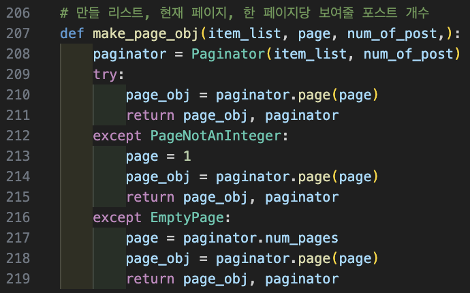This screenshot has width=470, height=293.
Task: Click 'num_pages' attribute on line 217
Action: (302, 238)
